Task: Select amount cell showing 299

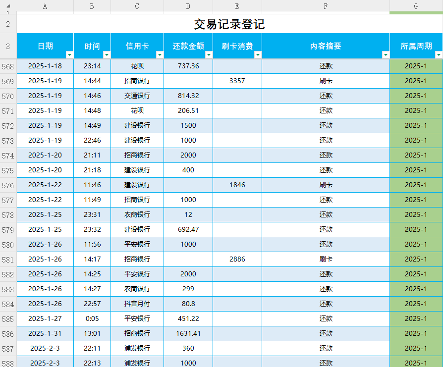Action: point(188,289)
